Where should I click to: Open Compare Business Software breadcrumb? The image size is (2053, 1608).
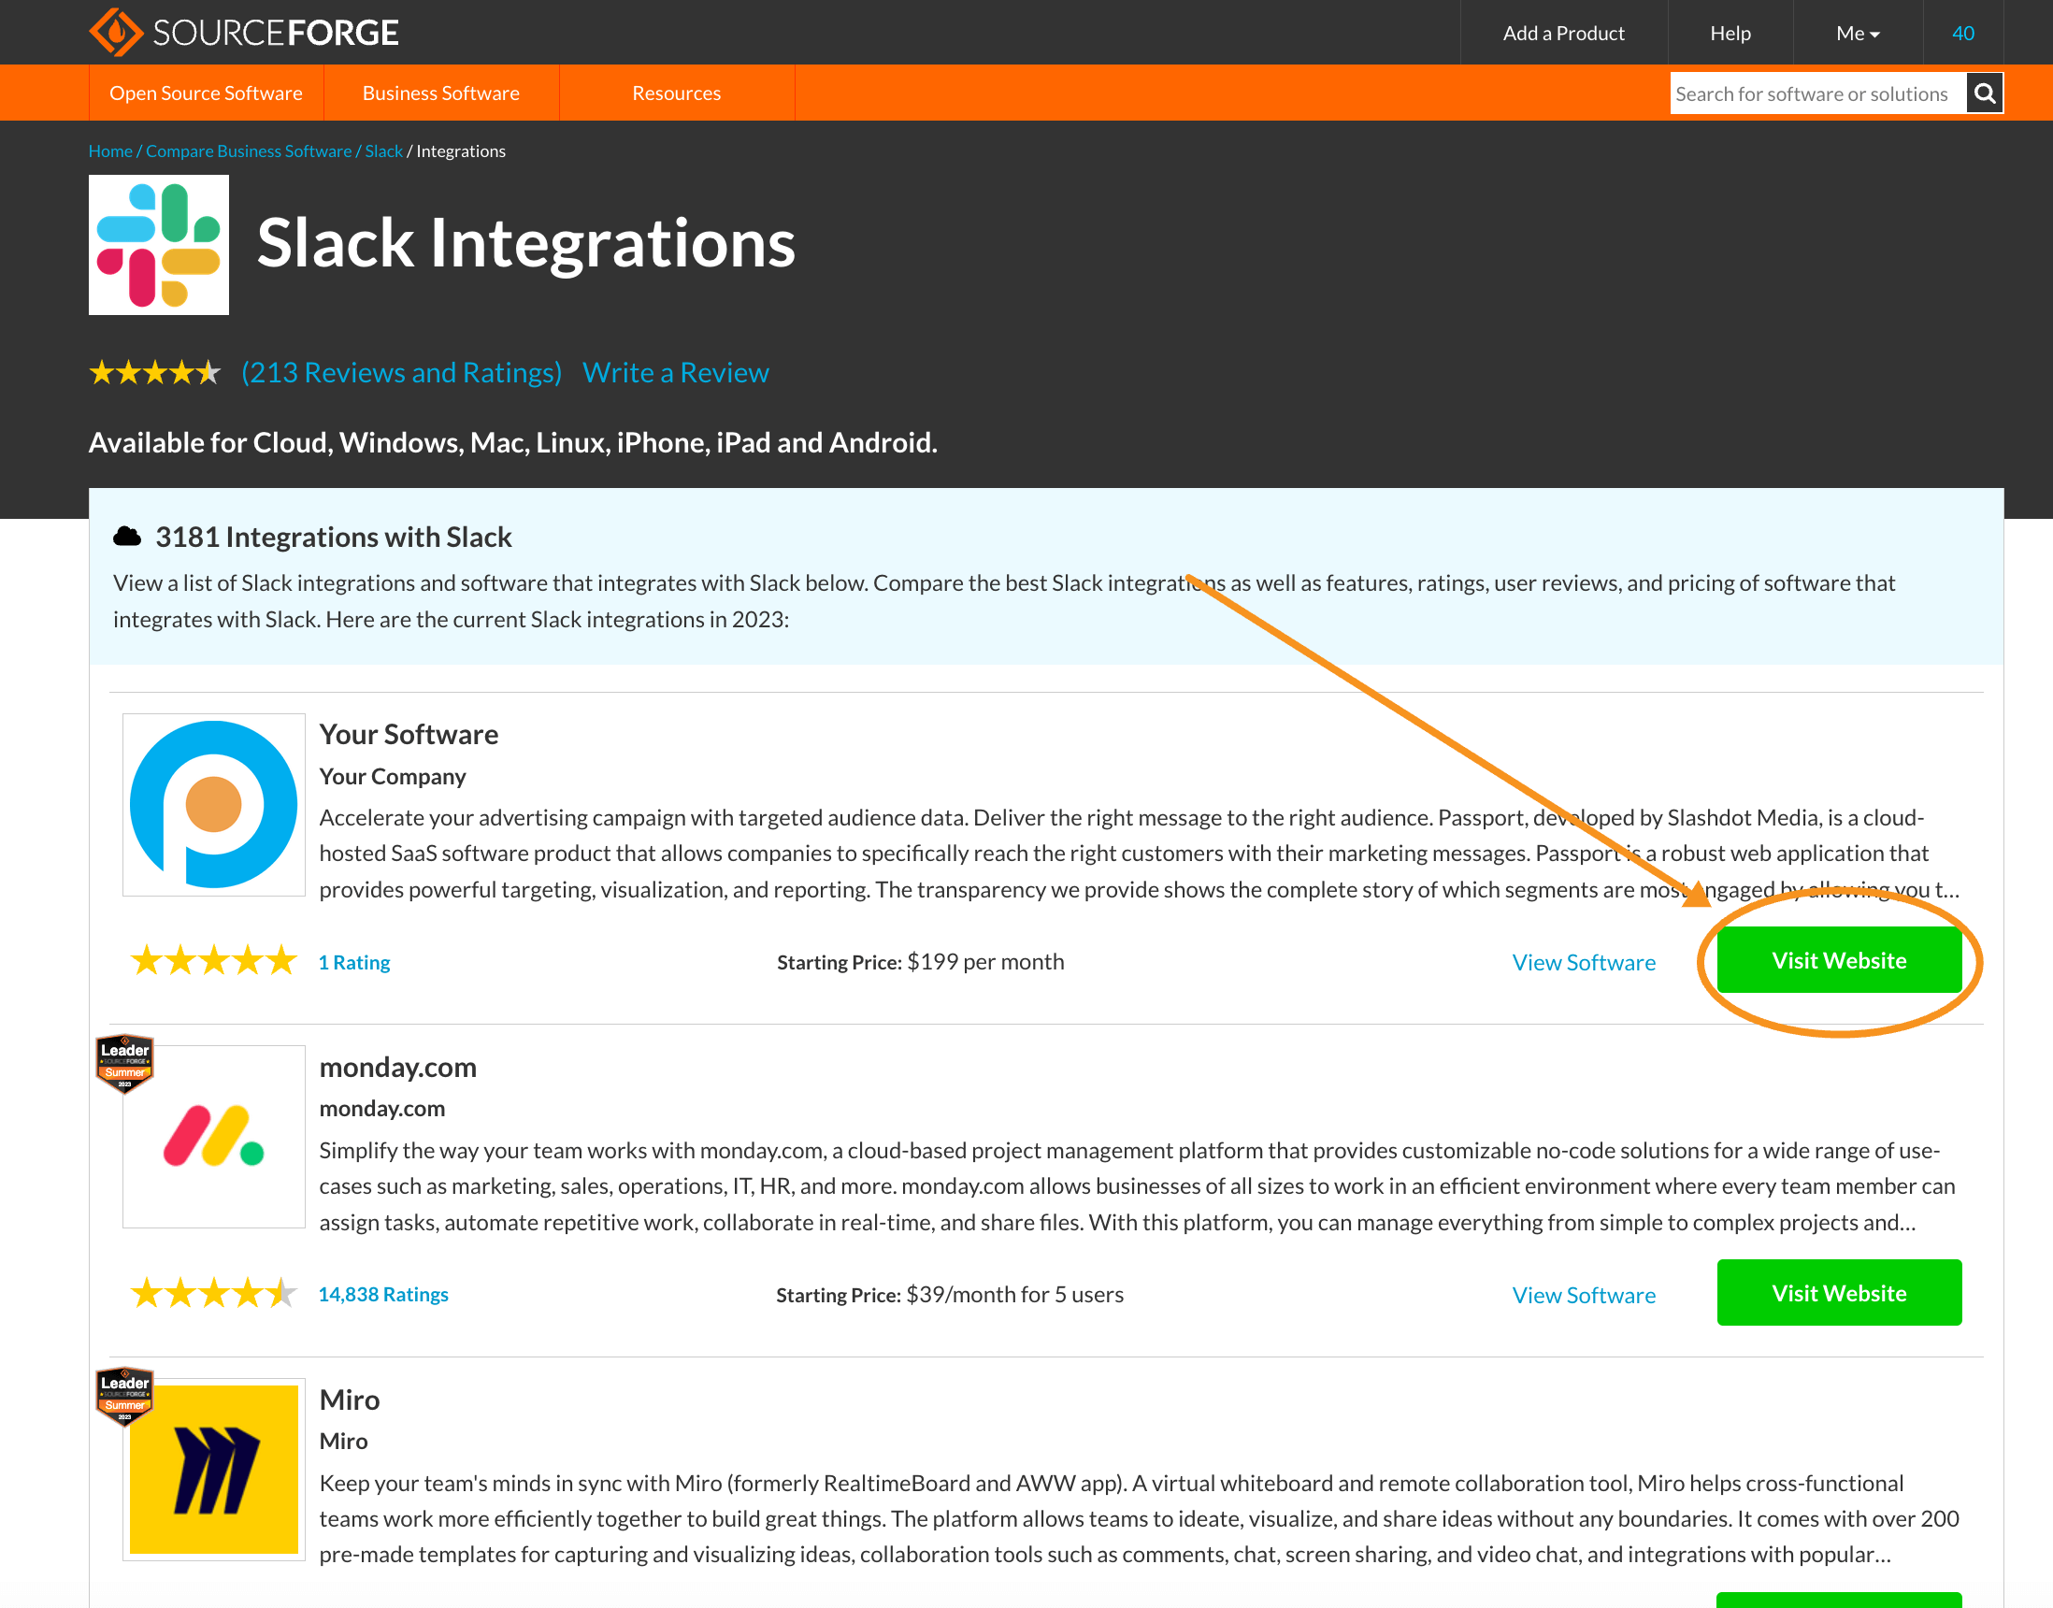(x=249, y=151)
